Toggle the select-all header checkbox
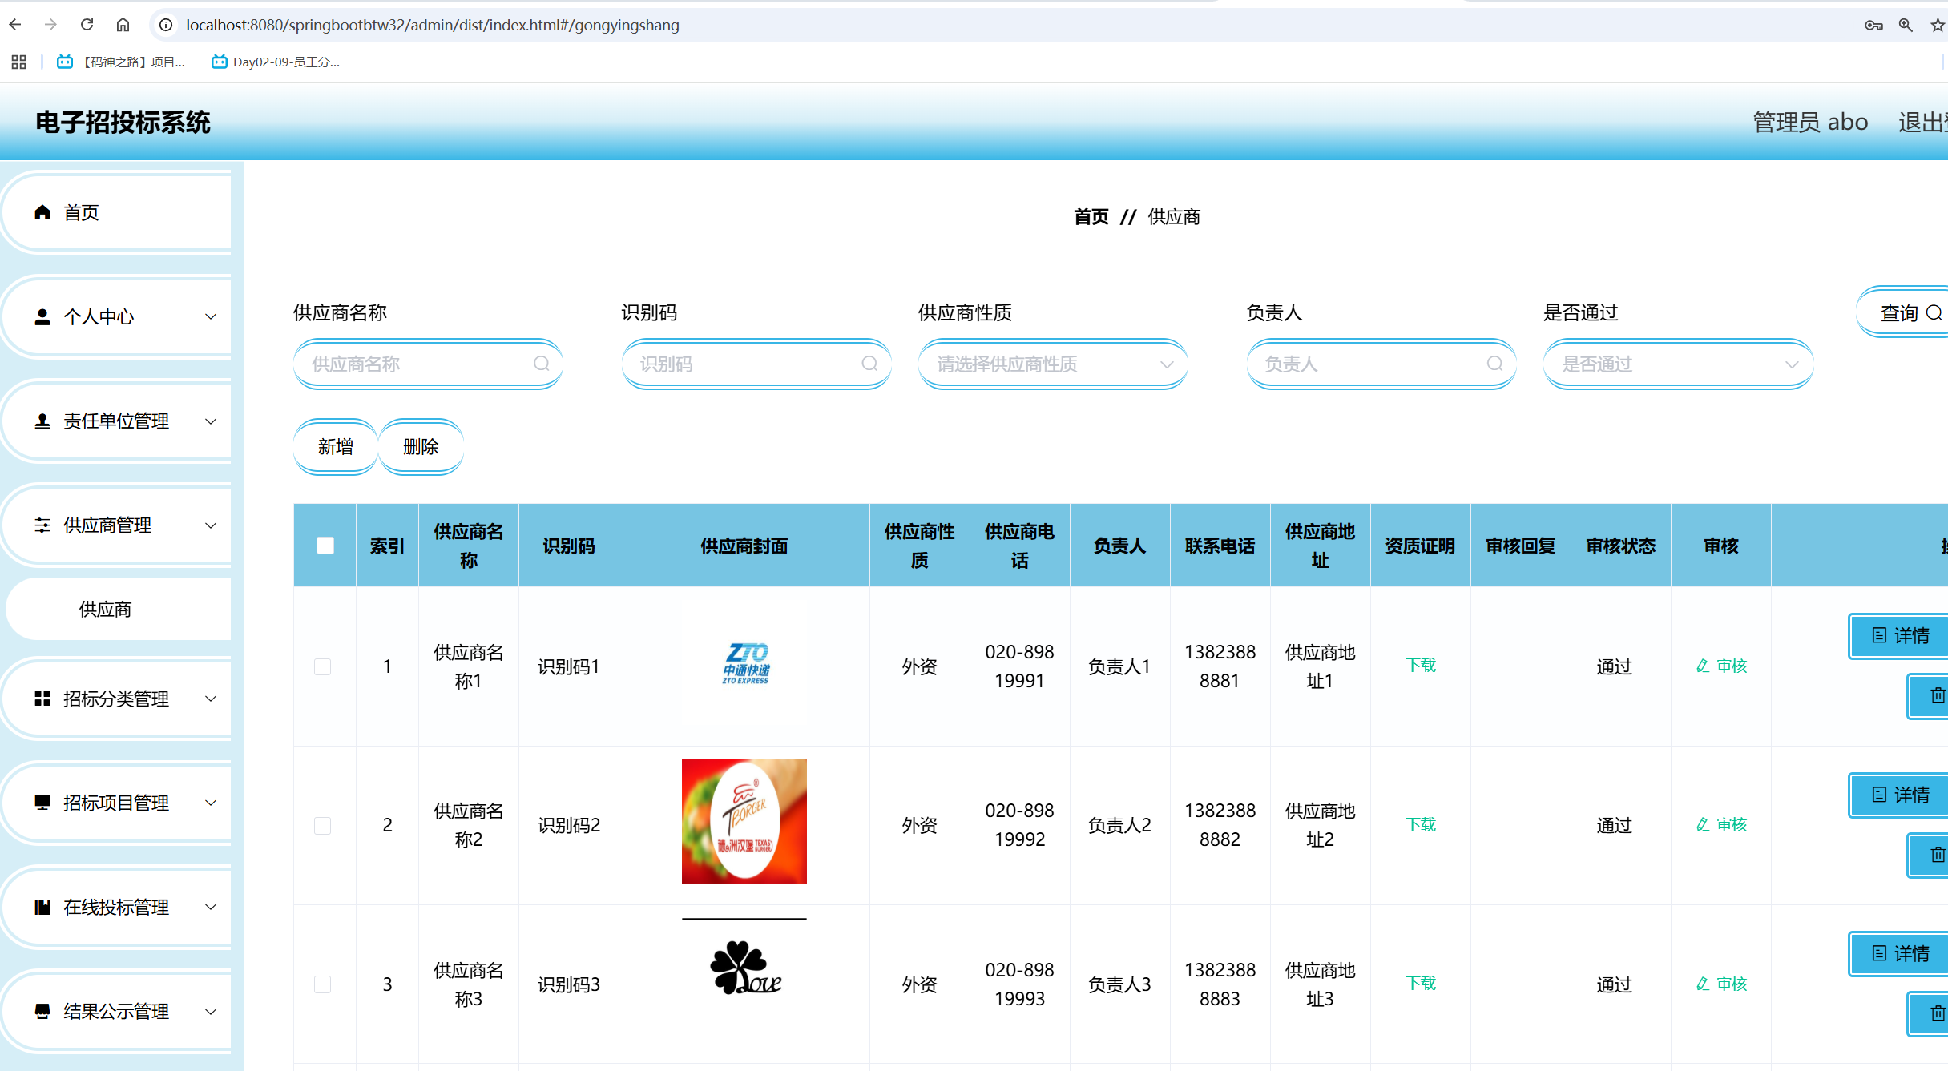This screenshot has height=1071, width=1948. [325, 546]
